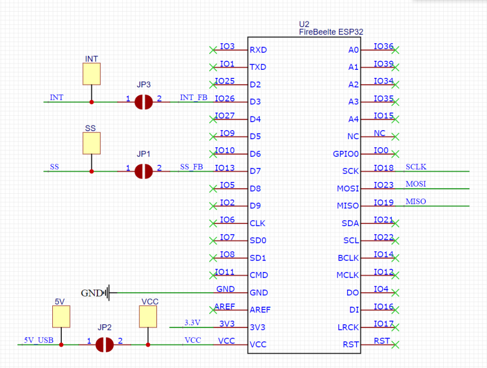Click the SS_FB net label
Image resolution: width=487 pixels, height=368 pixels.
coord(192,167)
